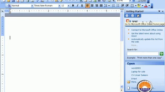
Task: Click the Columns icon in the top toolbar
Action: [99, 1]
